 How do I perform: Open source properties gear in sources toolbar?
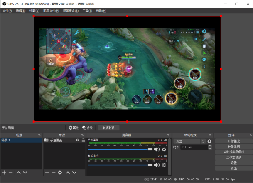click(60, 173)
